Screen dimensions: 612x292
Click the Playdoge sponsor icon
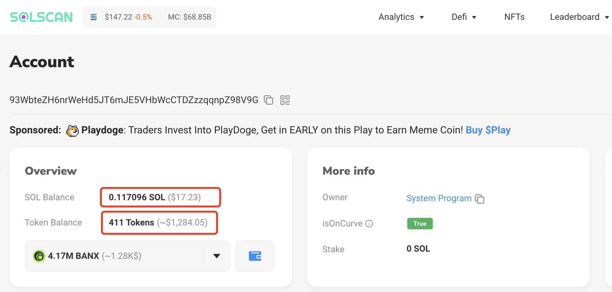point(72,130)
